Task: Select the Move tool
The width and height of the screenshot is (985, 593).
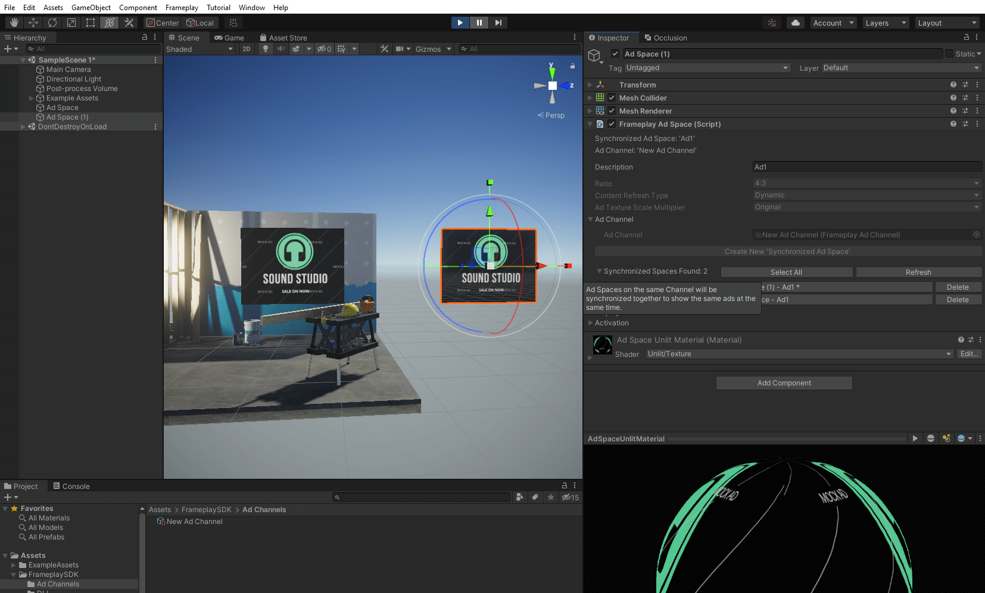Action: point(33,23)
